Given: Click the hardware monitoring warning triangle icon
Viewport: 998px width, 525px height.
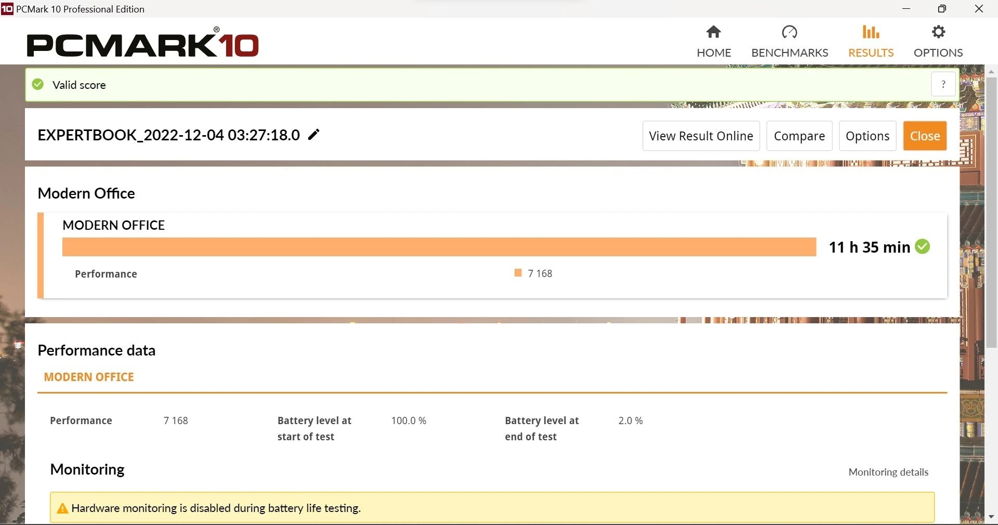Looking at the screenshot, I should click(62, 508).
